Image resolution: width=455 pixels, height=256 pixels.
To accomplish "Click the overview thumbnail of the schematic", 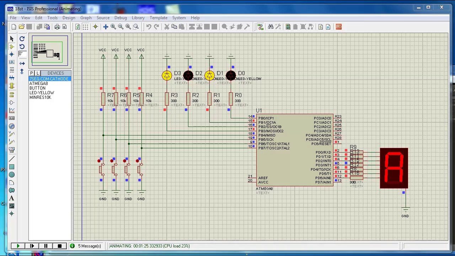I will point(50,51).
